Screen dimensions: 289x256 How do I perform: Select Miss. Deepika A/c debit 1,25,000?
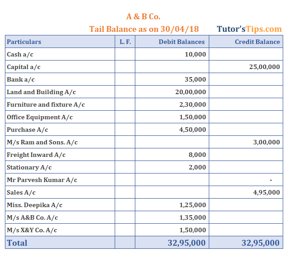[193, 205]
